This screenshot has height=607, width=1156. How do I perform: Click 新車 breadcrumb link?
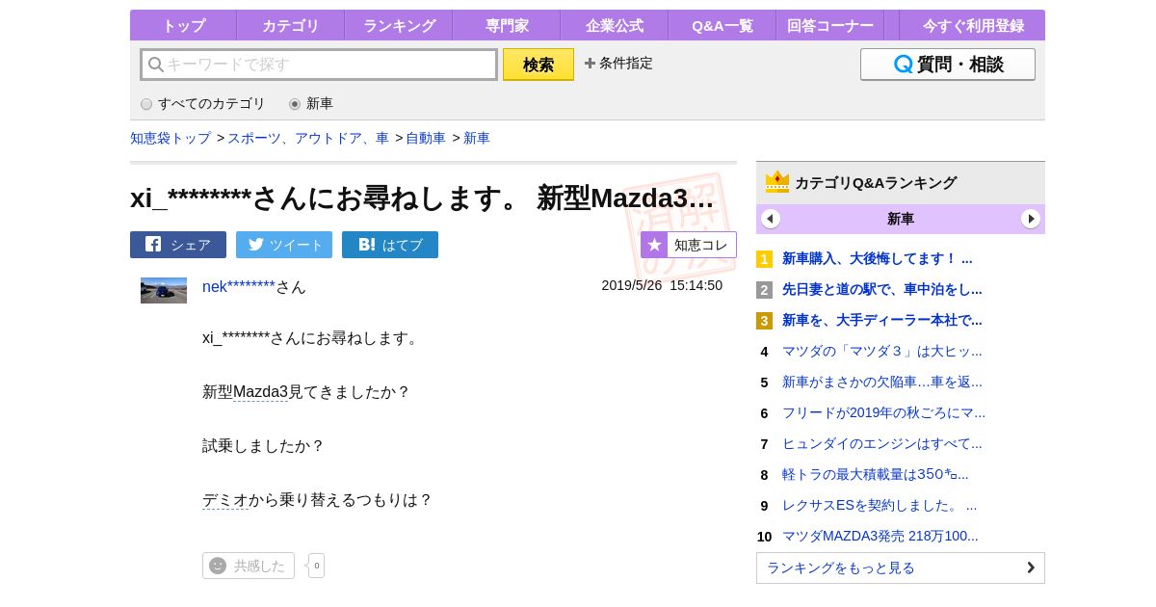pyautogui.click(x=477, y=138)
